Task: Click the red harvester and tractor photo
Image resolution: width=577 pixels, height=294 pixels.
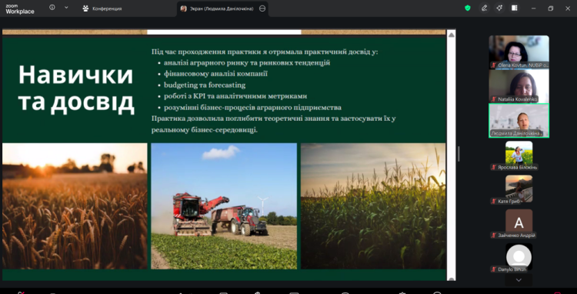Action: coord(224,206)
